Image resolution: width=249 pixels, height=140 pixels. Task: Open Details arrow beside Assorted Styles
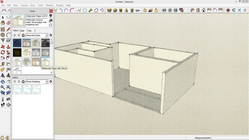click(51, 35)
